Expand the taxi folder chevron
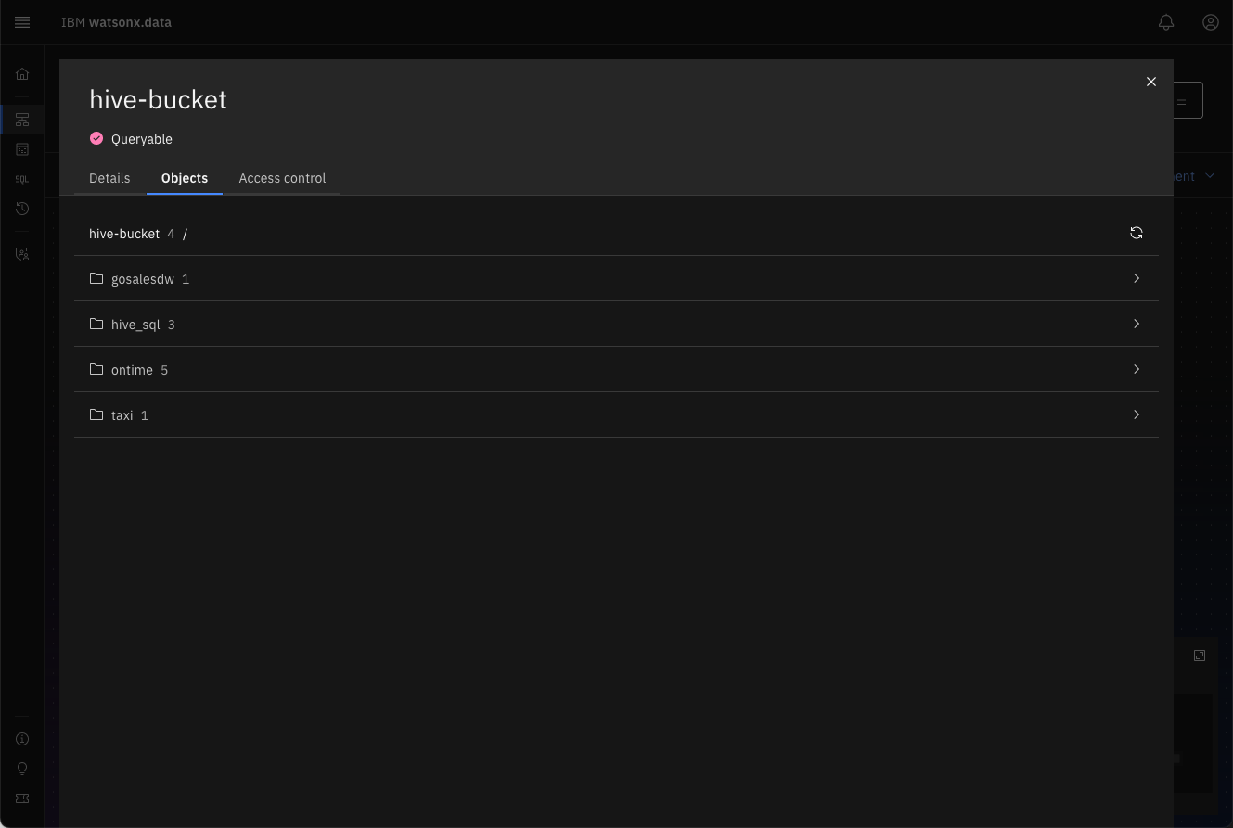Screen dimensions: 1233x828 click(1137, 414)
